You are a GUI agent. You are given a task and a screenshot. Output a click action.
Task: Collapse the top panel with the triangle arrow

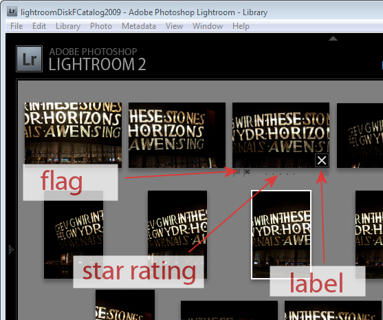333,39
